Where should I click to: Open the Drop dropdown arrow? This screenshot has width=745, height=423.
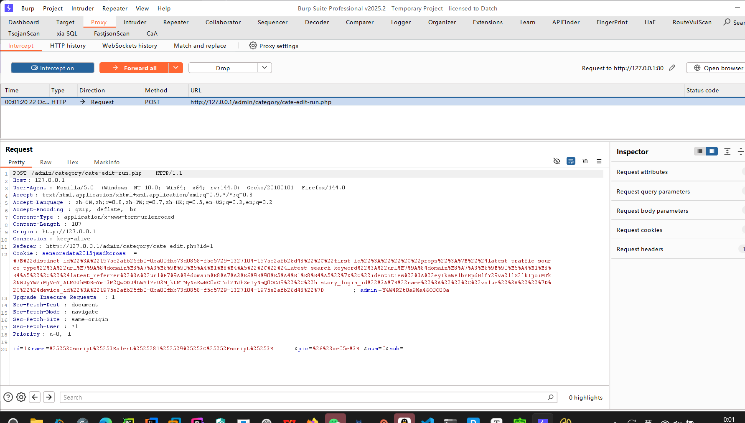[x=264, y=68]
